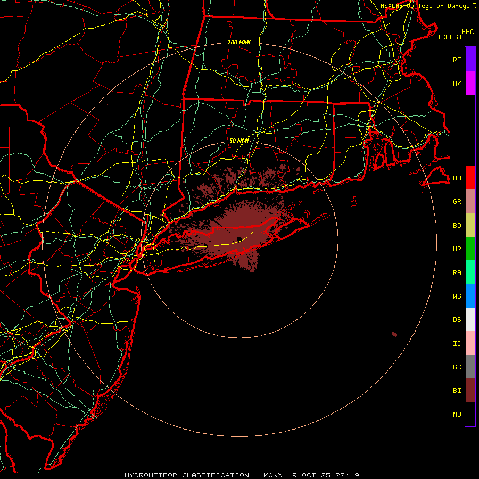Click the WS blue legend swatch
The image size is (479, 479).
(x=470, y=296)
